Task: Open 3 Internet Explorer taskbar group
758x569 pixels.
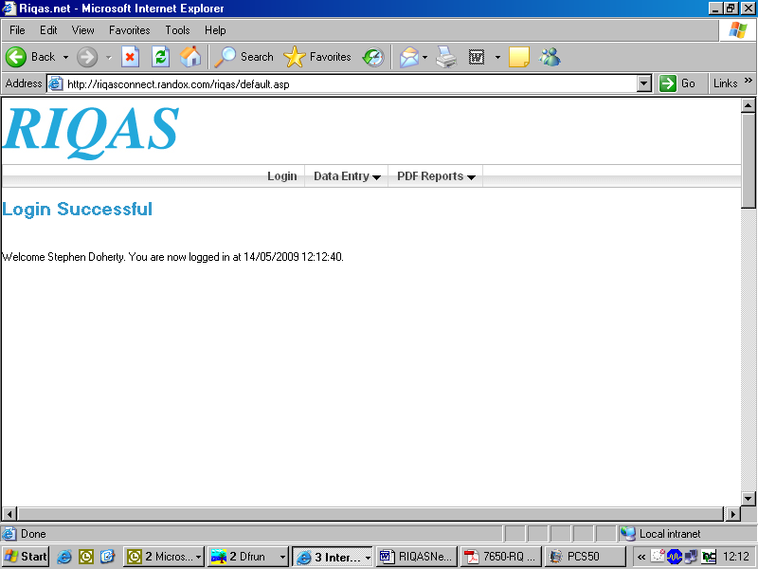Action: click(333, 557)
